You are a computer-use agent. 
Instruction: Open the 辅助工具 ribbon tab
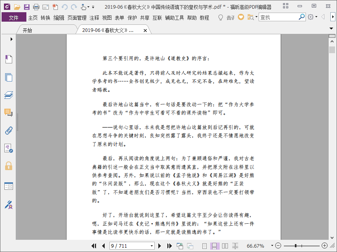[174, 18]
